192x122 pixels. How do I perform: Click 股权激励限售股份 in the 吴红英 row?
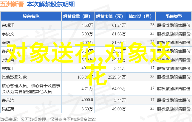click(x=174, y=109)
